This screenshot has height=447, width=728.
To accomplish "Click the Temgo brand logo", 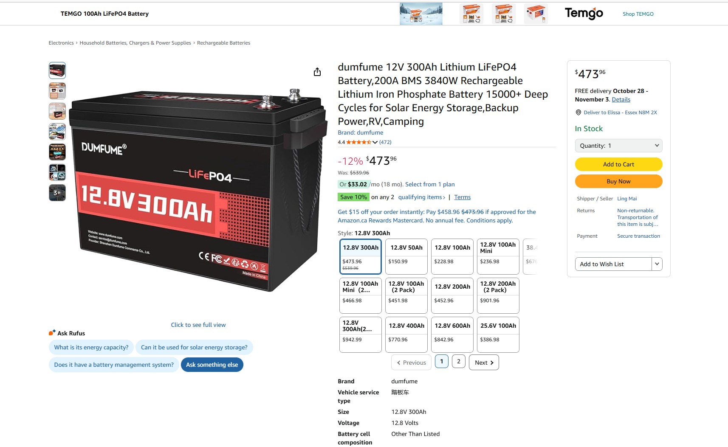I will tap(584, 14).
